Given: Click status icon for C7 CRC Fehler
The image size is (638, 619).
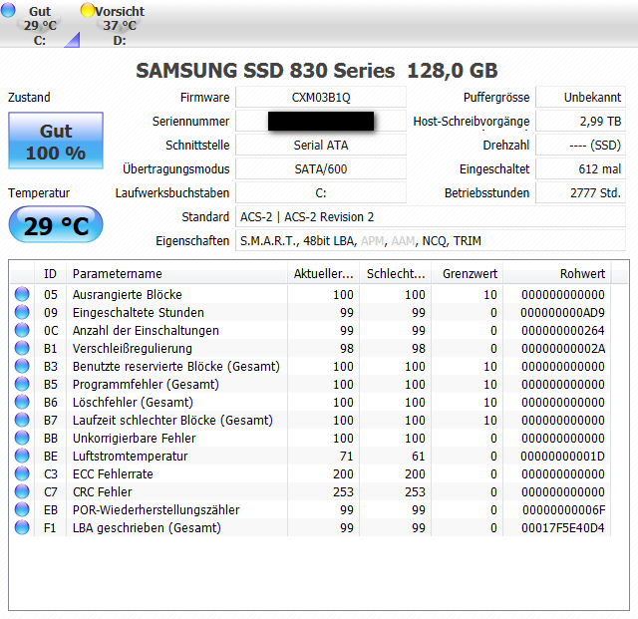Looking at the screenshot, I should pos(22,491).
